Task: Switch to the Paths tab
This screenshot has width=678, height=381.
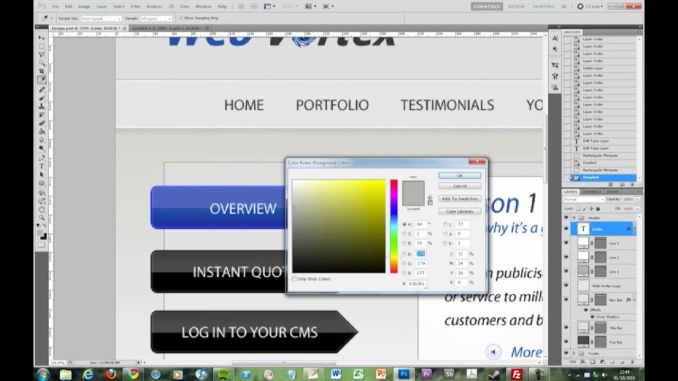Action: click(x=613, y=192)
